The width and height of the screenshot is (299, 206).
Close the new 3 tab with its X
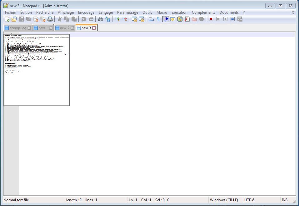(x=94, y=28)
